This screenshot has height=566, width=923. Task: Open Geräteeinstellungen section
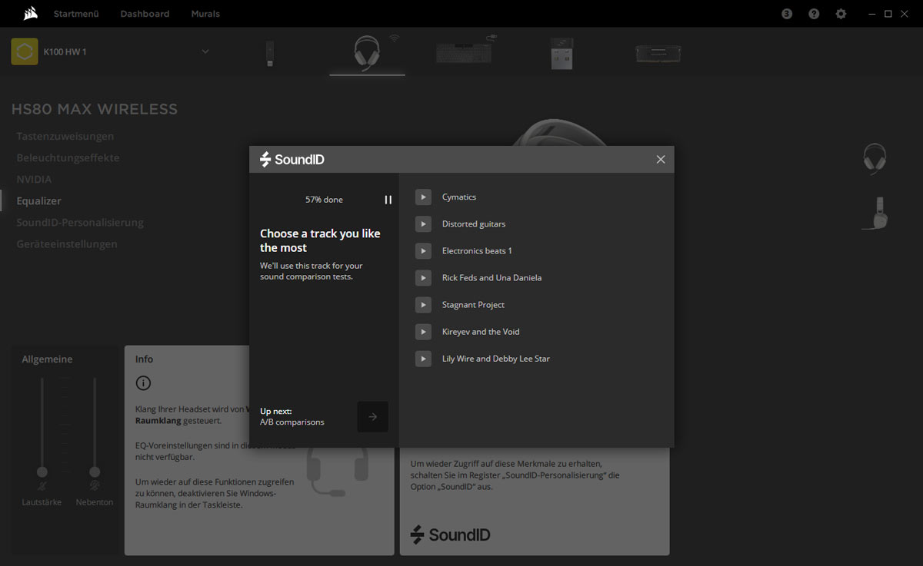coord(67,243)
